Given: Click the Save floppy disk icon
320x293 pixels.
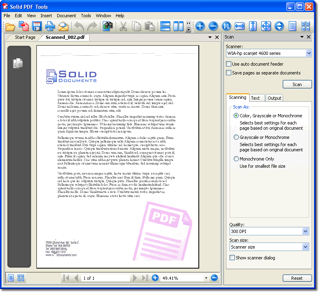Looking at the screenshot, I should 37,27.
